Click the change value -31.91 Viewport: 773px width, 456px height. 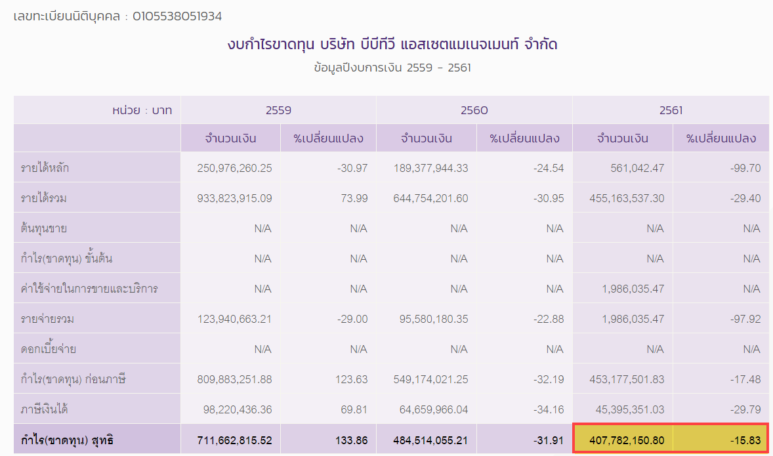tap(549, 440)
